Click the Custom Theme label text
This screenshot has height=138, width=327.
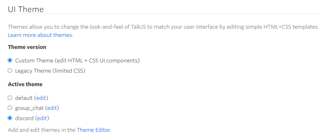(77, 61)
